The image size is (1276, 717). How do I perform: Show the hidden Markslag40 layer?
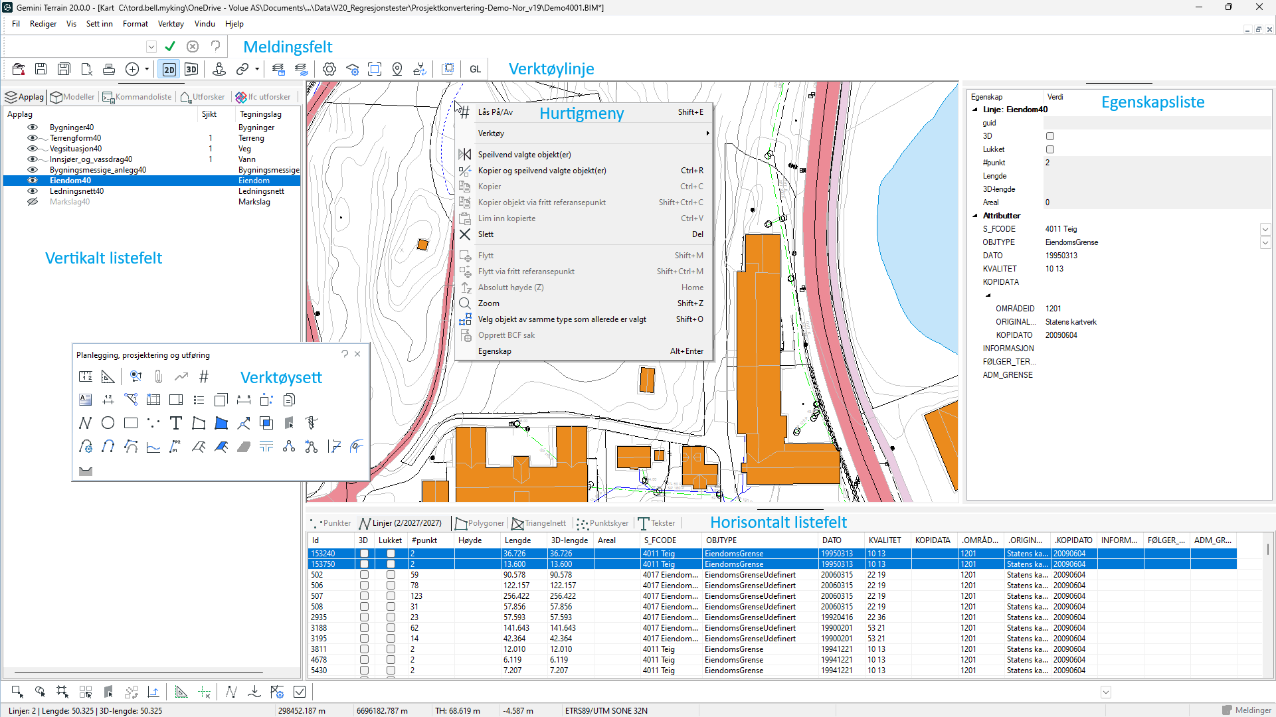pyautogui.click(x=32, y=202)
